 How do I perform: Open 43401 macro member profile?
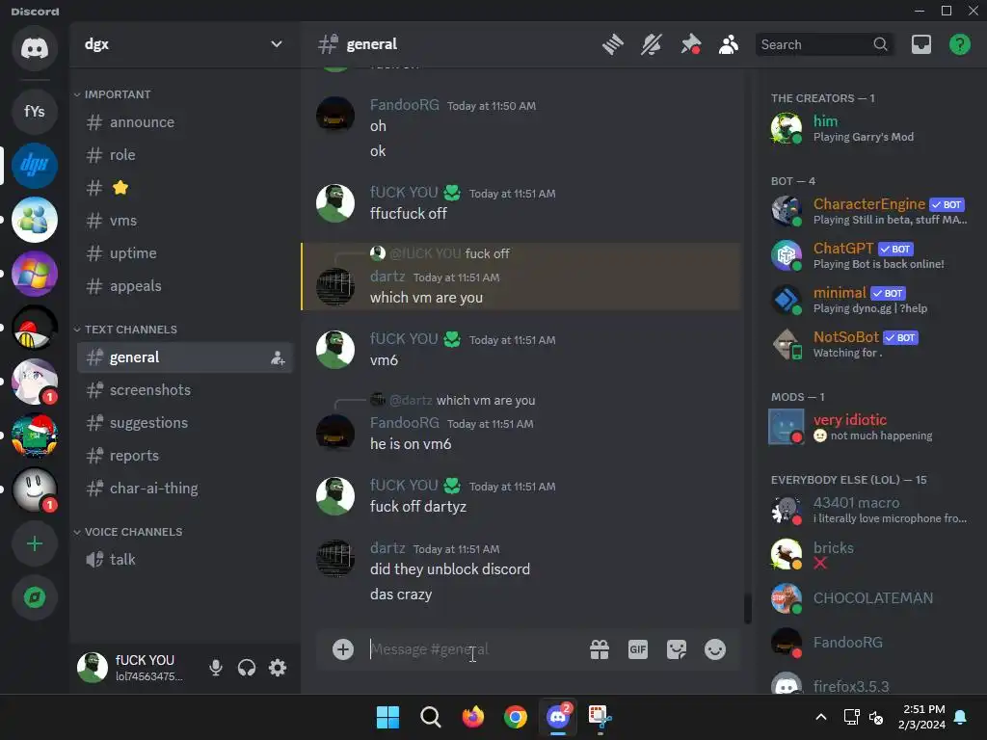(870, 510)
